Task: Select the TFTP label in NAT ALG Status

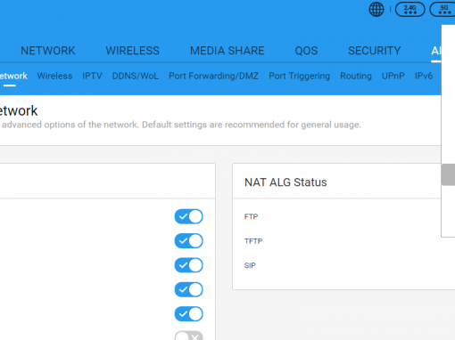Action: [x=253, y=241]
